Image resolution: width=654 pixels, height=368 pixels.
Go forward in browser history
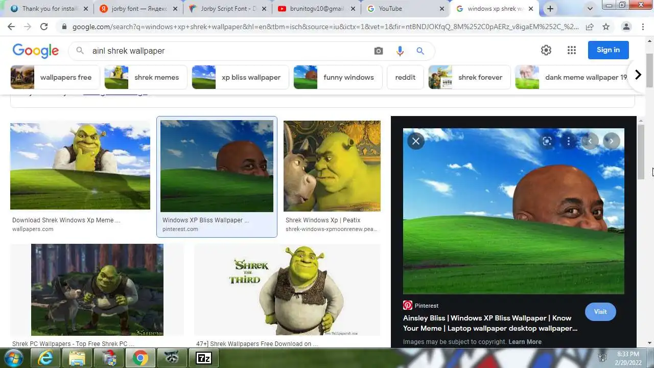point(28,27)
